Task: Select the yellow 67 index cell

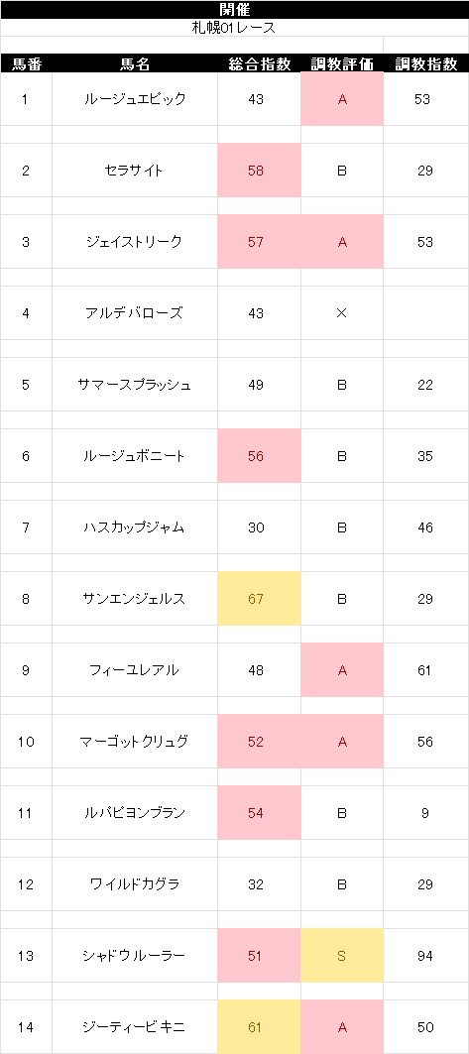Action: coord(260,599)
